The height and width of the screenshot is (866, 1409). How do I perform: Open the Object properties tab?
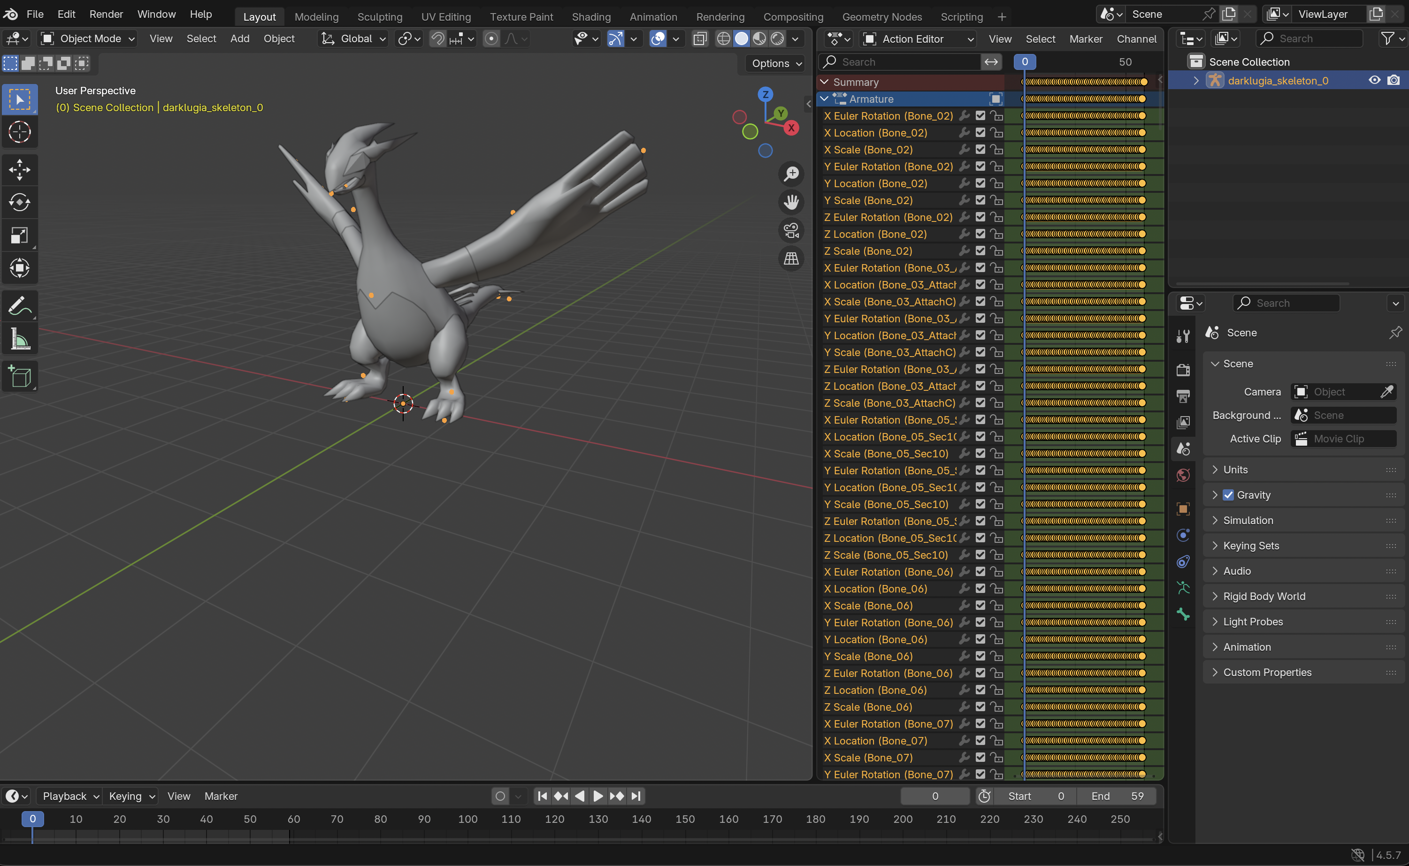point(1183,509)
